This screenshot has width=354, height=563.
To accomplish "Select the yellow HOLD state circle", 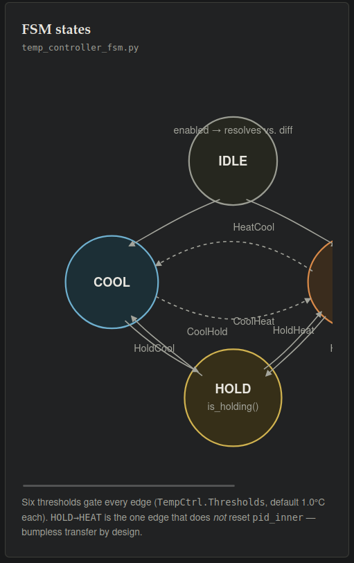I will click(233, 397).
